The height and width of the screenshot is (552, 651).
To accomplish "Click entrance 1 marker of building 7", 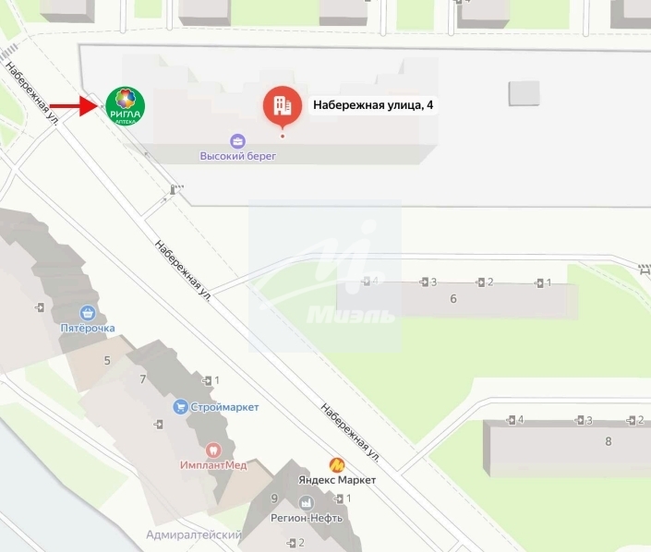I will (211, 380).
